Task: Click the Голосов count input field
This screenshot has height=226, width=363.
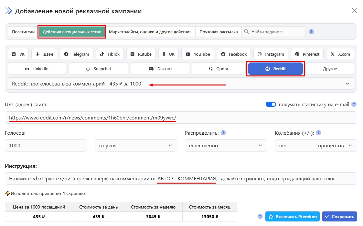Action: point(46,145)
